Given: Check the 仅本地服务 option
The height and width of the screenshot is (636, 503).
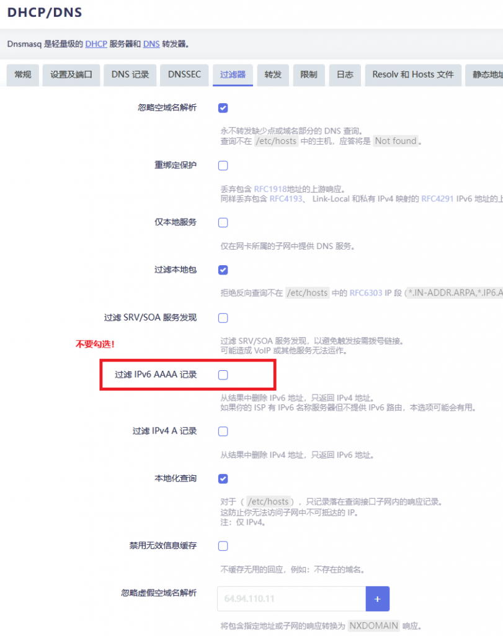Looking at the screenshot, I should pyautogui.click(x=223, y=222).
